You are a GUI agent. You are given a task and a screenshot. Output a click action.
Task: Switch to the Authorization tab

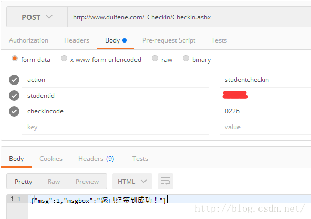coord(28,40)
